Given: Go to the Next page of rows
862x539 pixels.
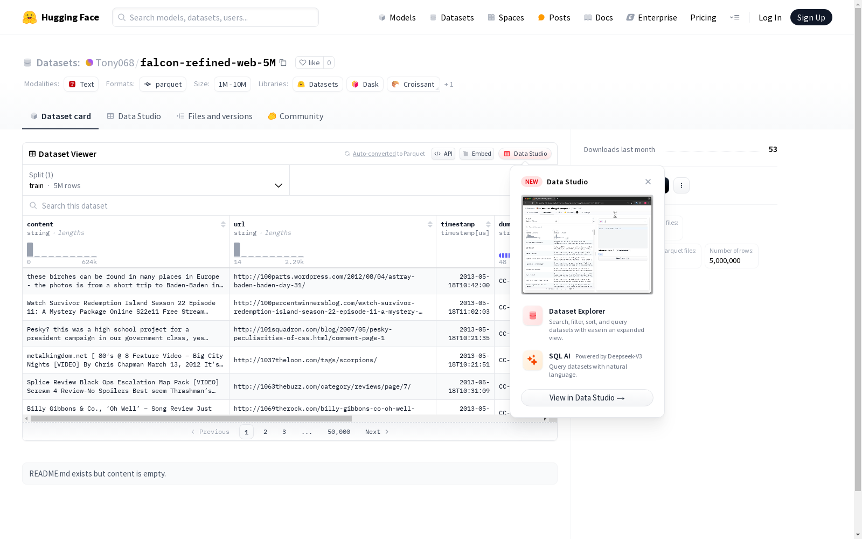Looking at the screenshot, I should click(377, 432).
